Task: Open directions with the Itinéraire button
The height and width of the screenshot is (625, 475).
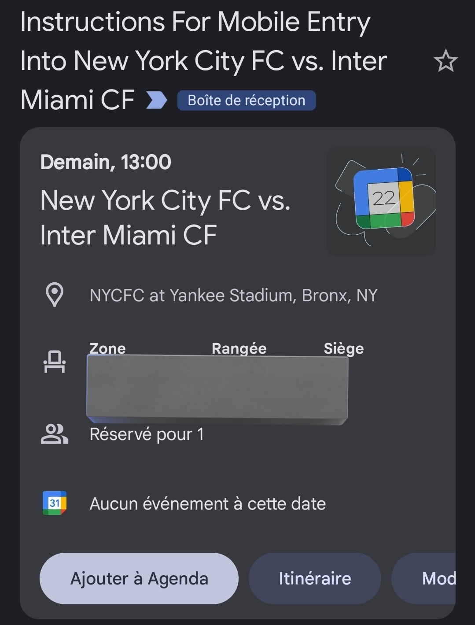Action: (315, 578)
